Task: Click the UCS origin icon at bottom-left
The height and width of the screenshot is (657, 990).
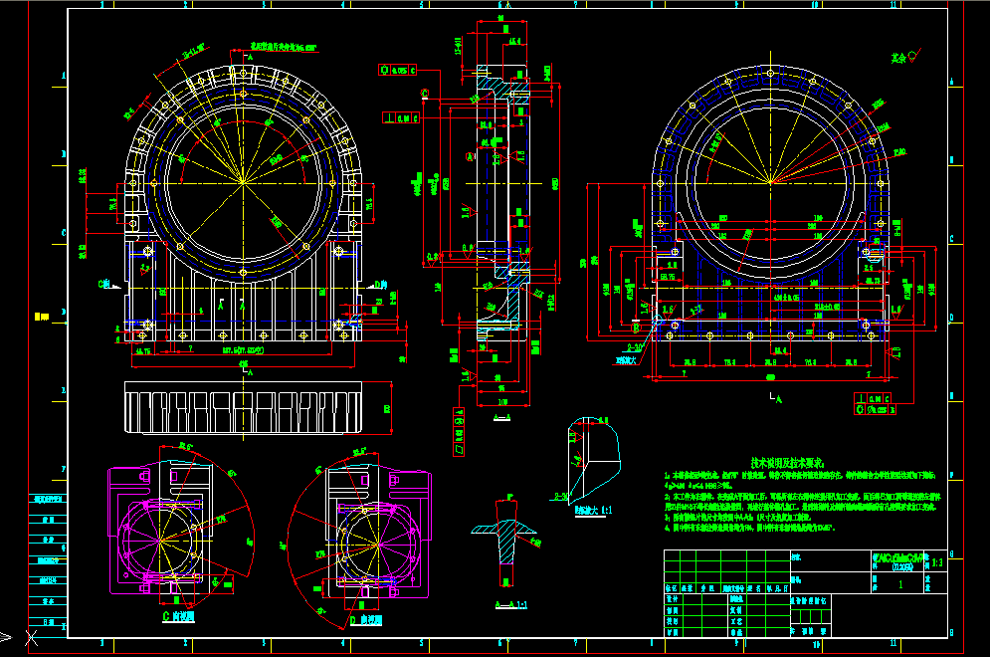Action: (6, 636)
